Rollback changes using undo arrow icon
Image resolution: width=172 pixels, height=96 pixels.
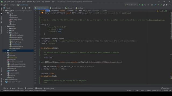167,5
